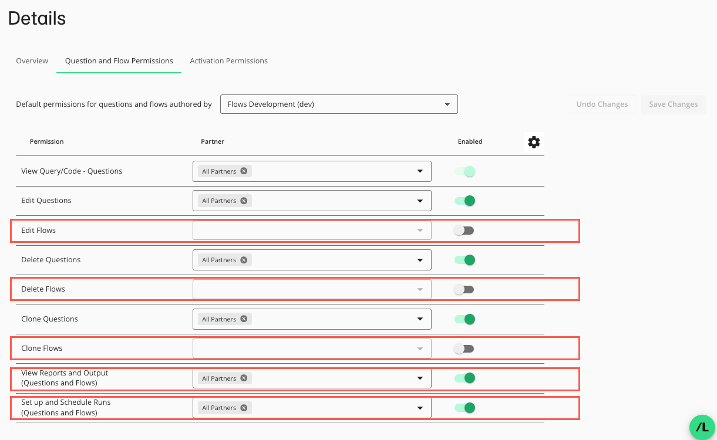Click the Details page heading
This screenshot has height=440, width=717.
point(37,18)
